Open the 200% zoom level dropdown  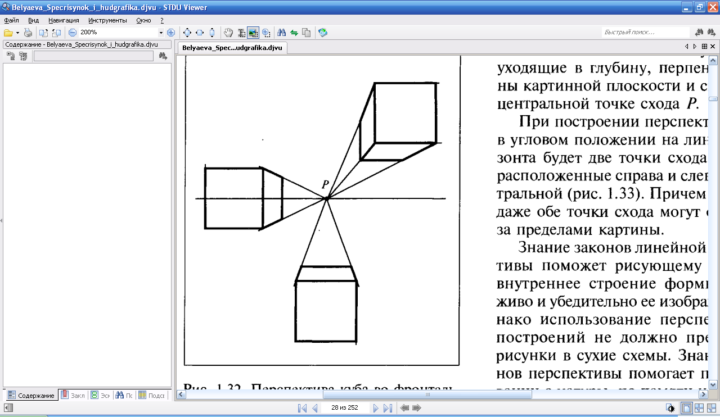pyautogui.click(x=161, y=33)
